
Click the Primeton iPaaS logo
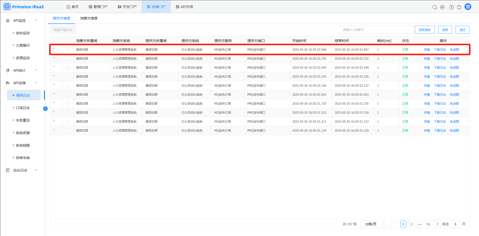click(24, 7)
